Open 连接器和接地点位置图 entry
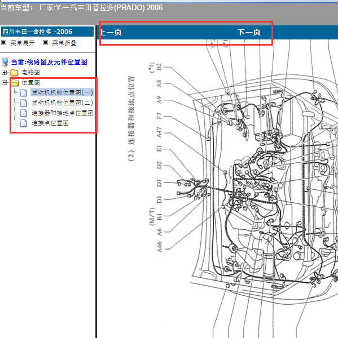The height and width of the screenshot is (338, 338). pos(63,113)
